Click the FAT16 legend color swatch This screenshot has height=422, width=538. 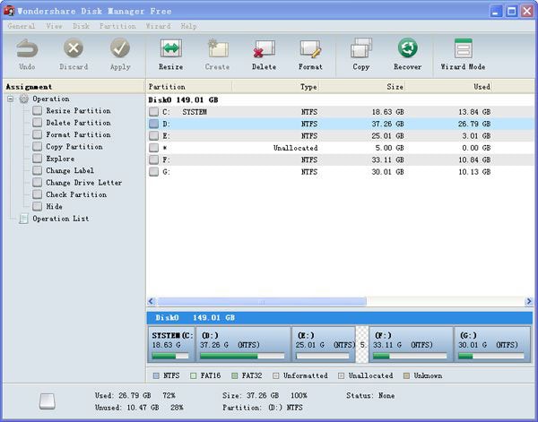click(x=193, y=376)
